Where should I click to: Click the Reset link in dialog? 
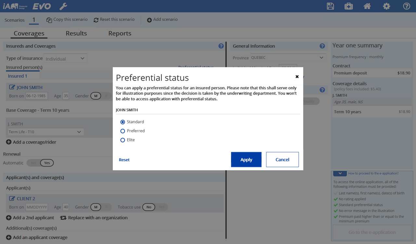[124, 160]
